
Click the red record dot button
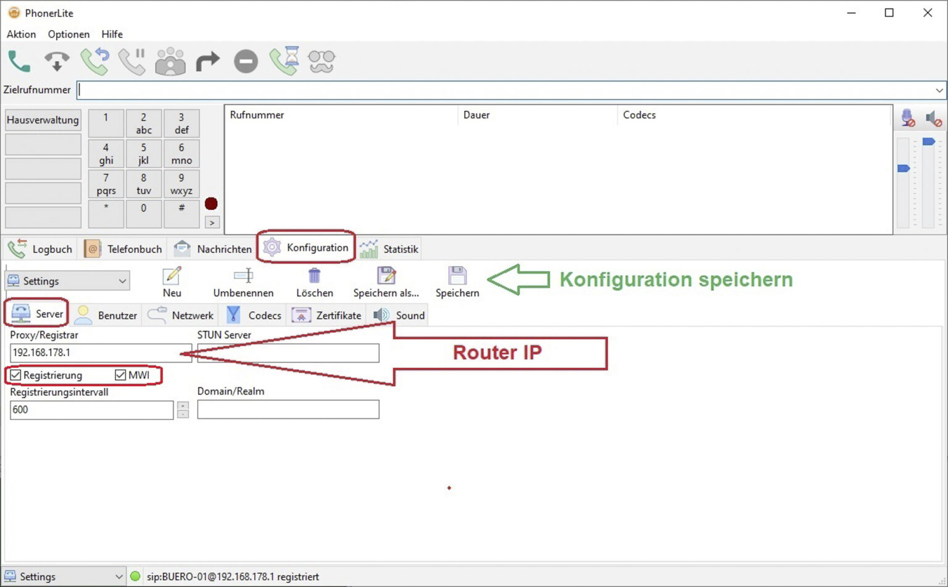[211, 204]
